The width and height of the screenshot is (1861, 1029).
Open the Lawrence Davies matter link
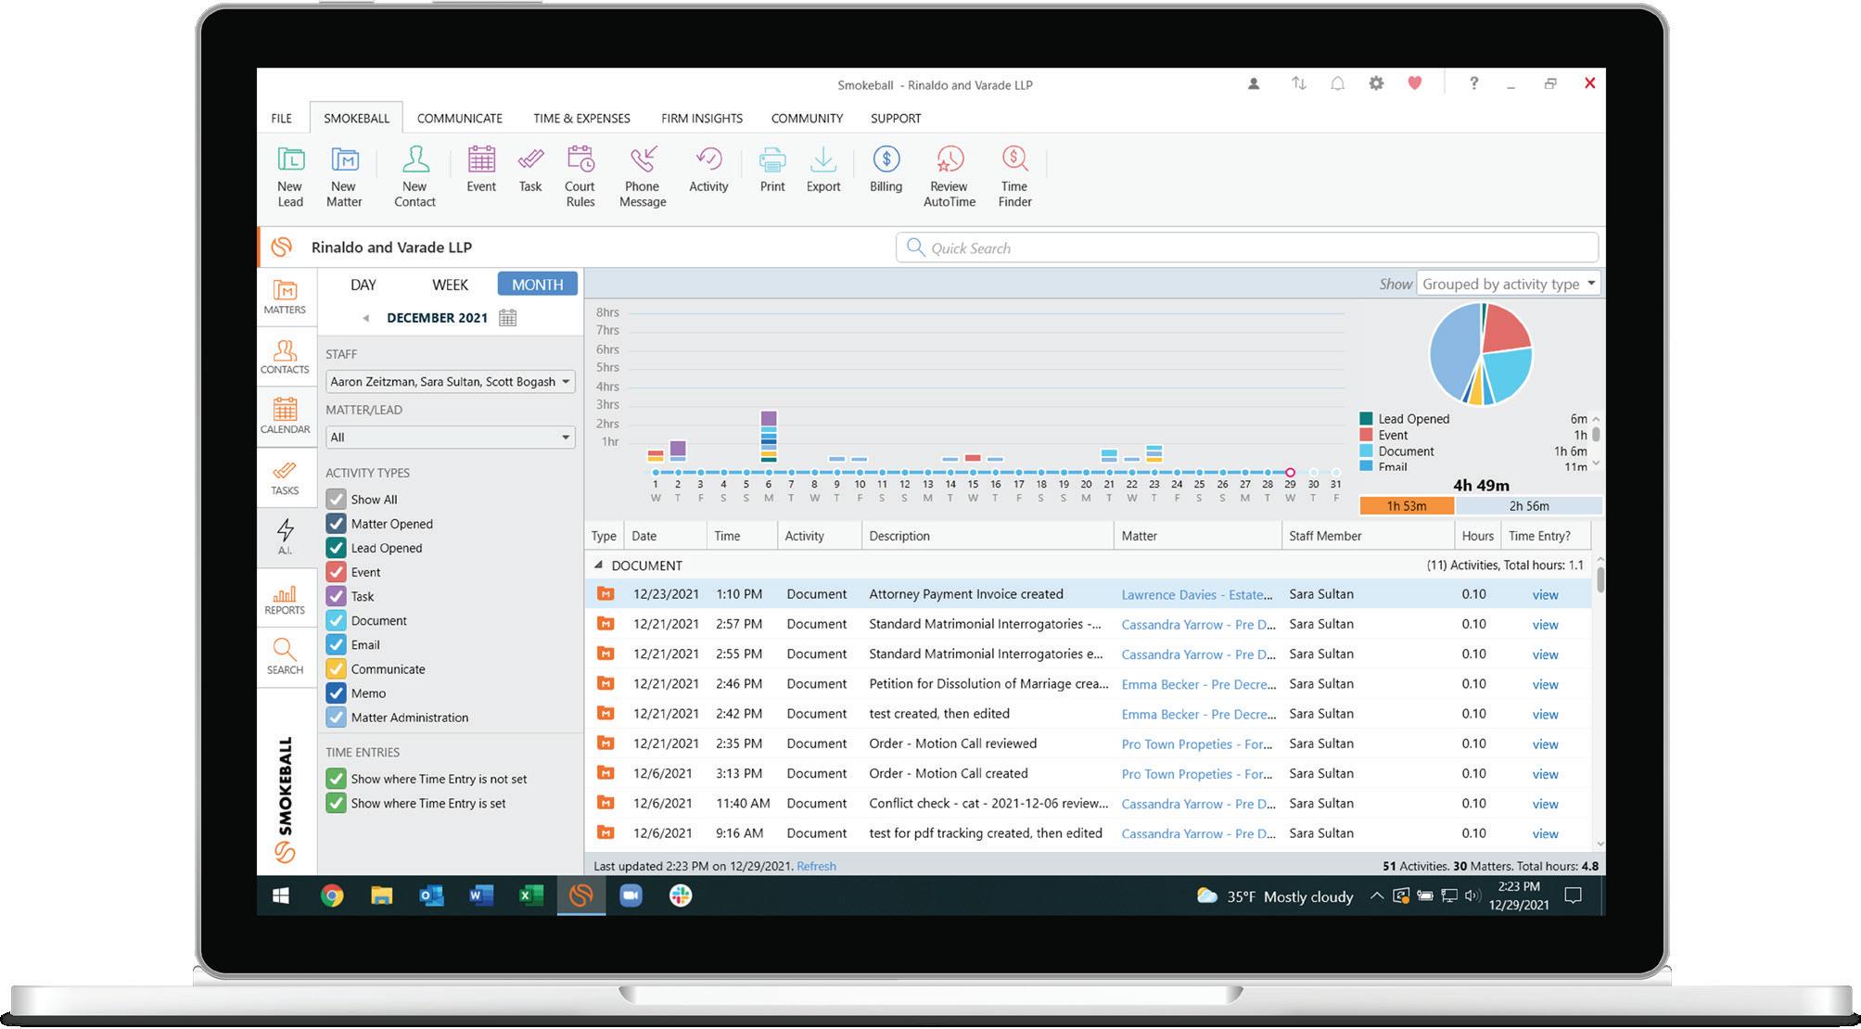[x=1196, y=595]
